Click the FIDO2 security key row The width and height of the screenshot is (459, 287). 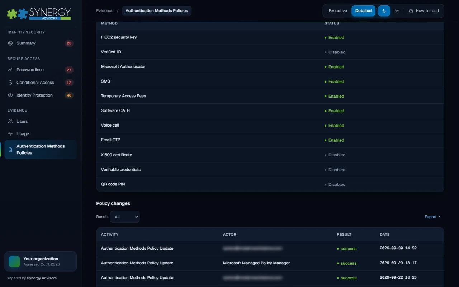[x=270, y=37]
